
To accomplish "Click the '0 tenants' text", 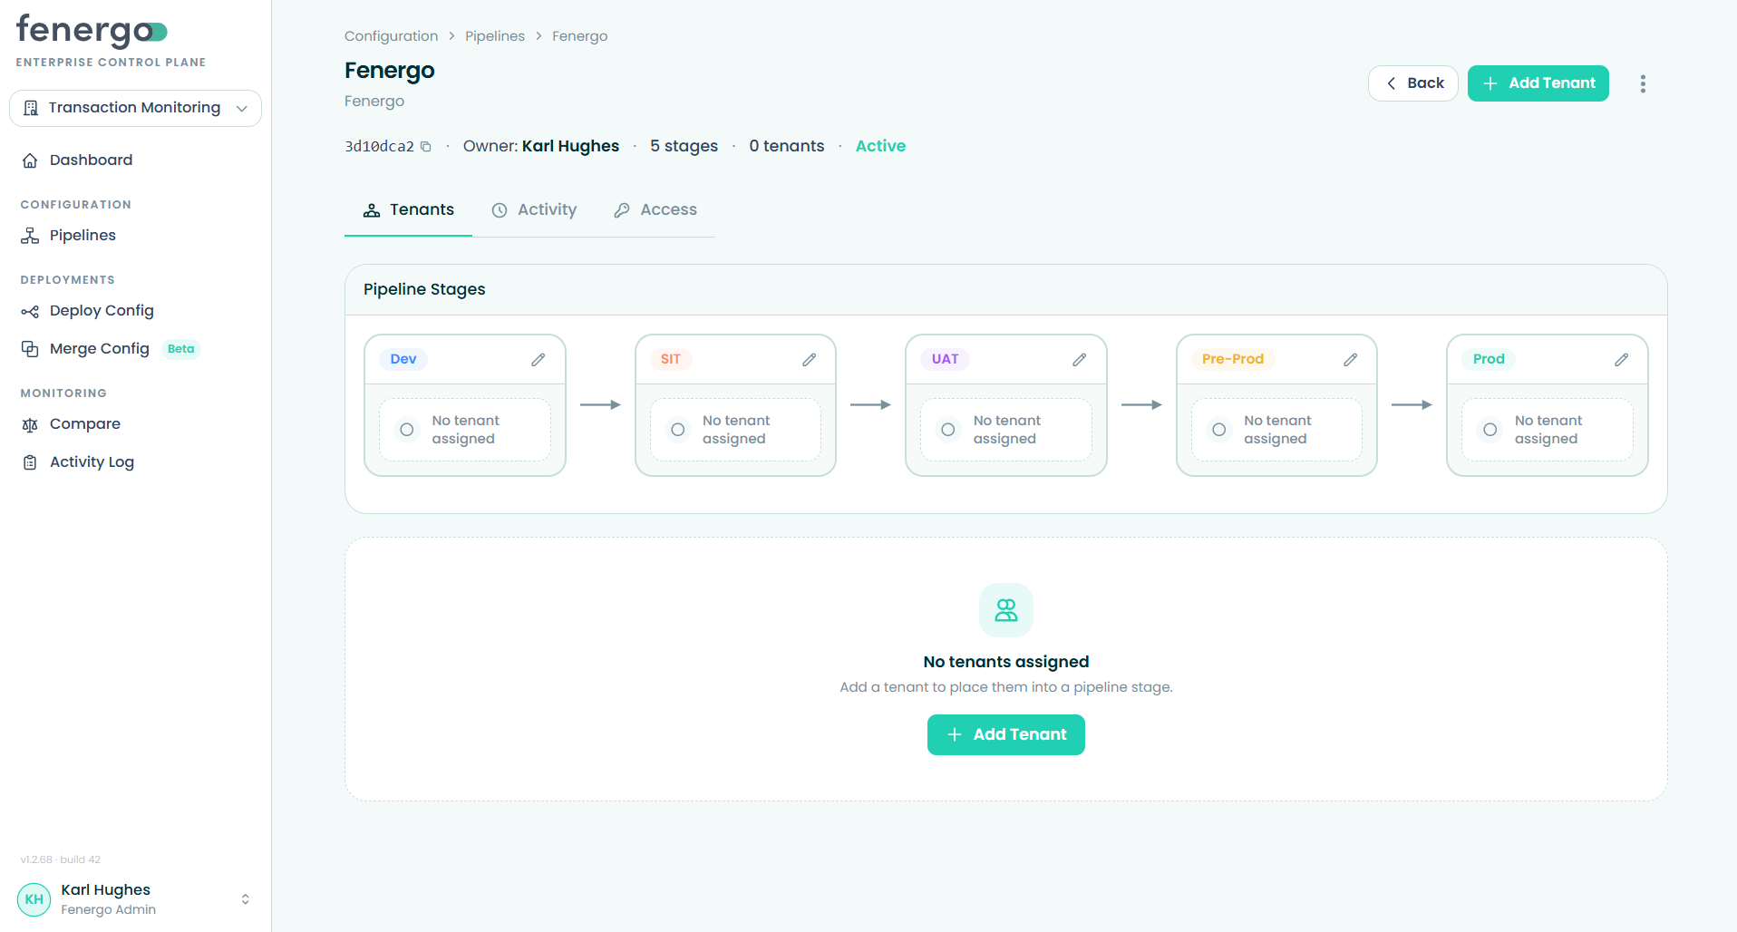I will (787, 146).
